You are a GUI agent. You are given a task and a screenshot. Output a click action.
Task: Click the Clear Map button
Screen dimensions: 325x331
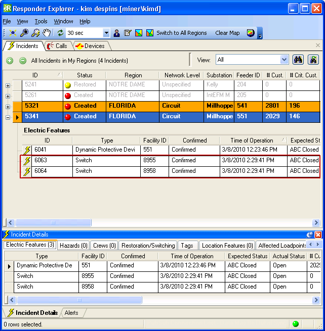[227, 33]
